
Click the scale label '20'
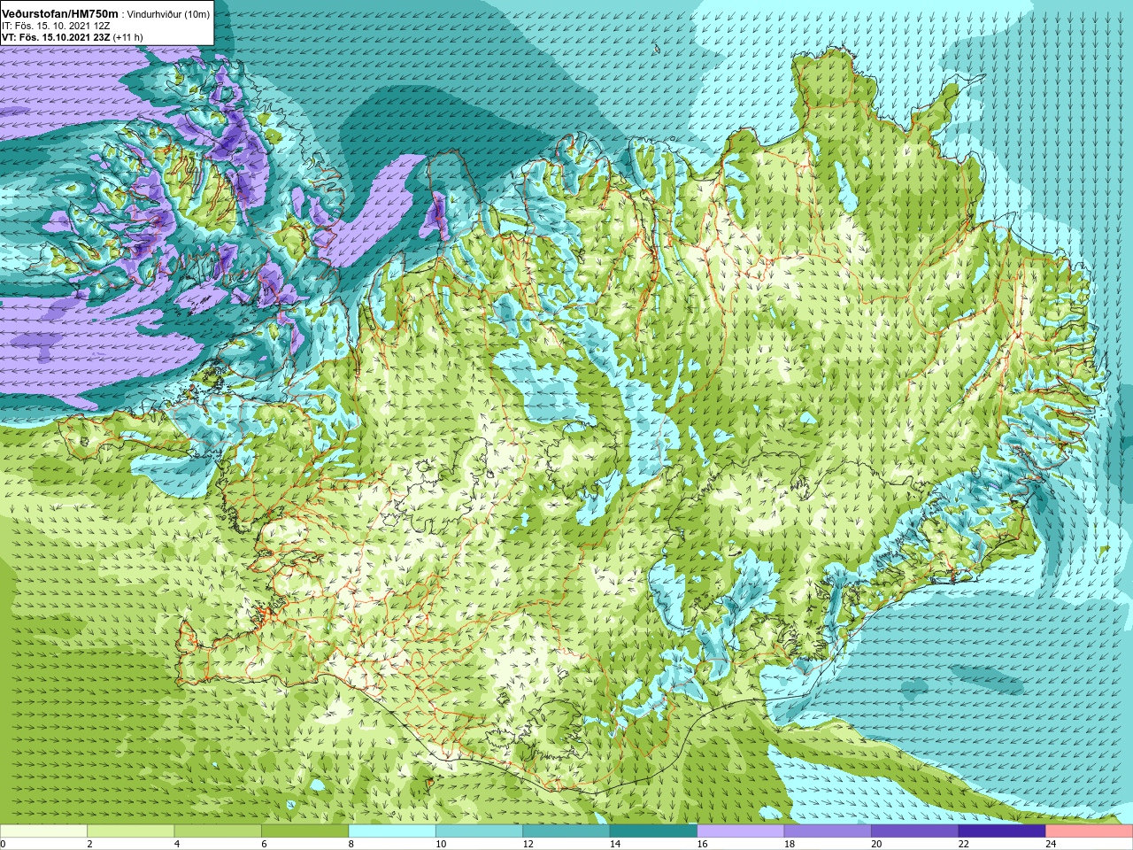pyautogui.click(x=876, y=844)
